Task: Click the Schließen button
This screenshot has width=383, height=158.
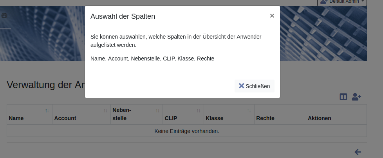Action: 255,86
